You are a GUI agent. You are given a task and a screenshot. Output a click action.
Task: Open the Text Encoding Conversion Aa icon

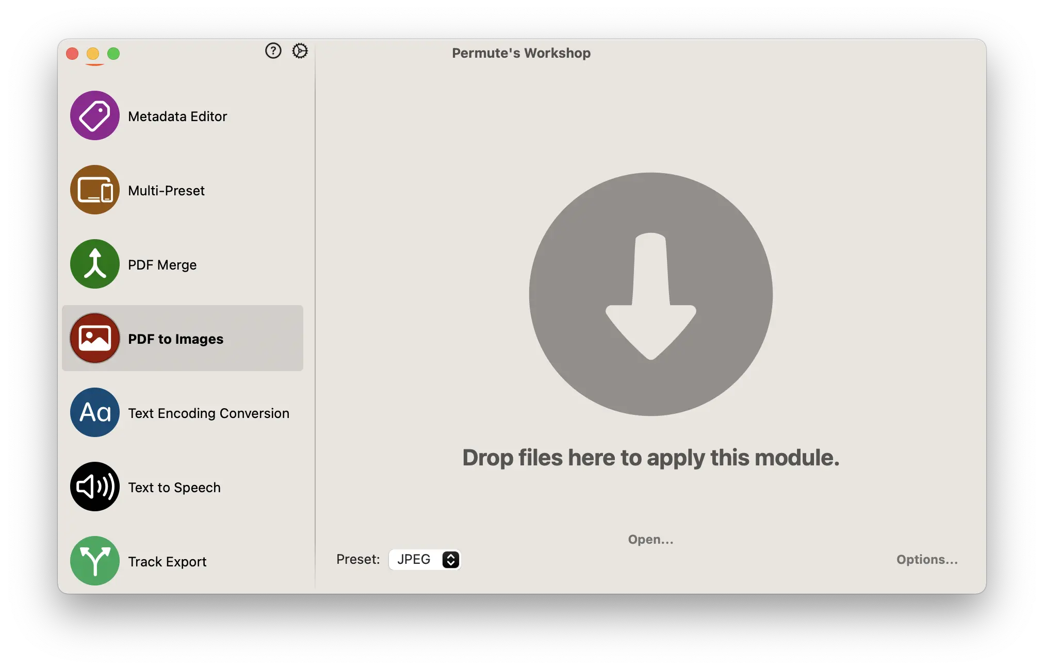tap(95, 412)
